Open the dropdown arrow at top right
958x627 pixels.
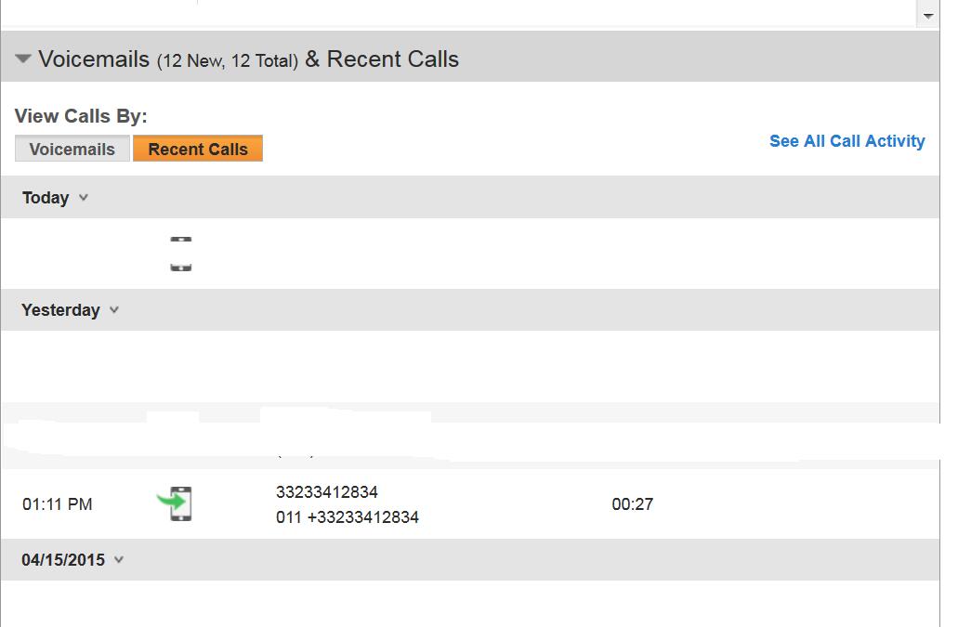928,15
